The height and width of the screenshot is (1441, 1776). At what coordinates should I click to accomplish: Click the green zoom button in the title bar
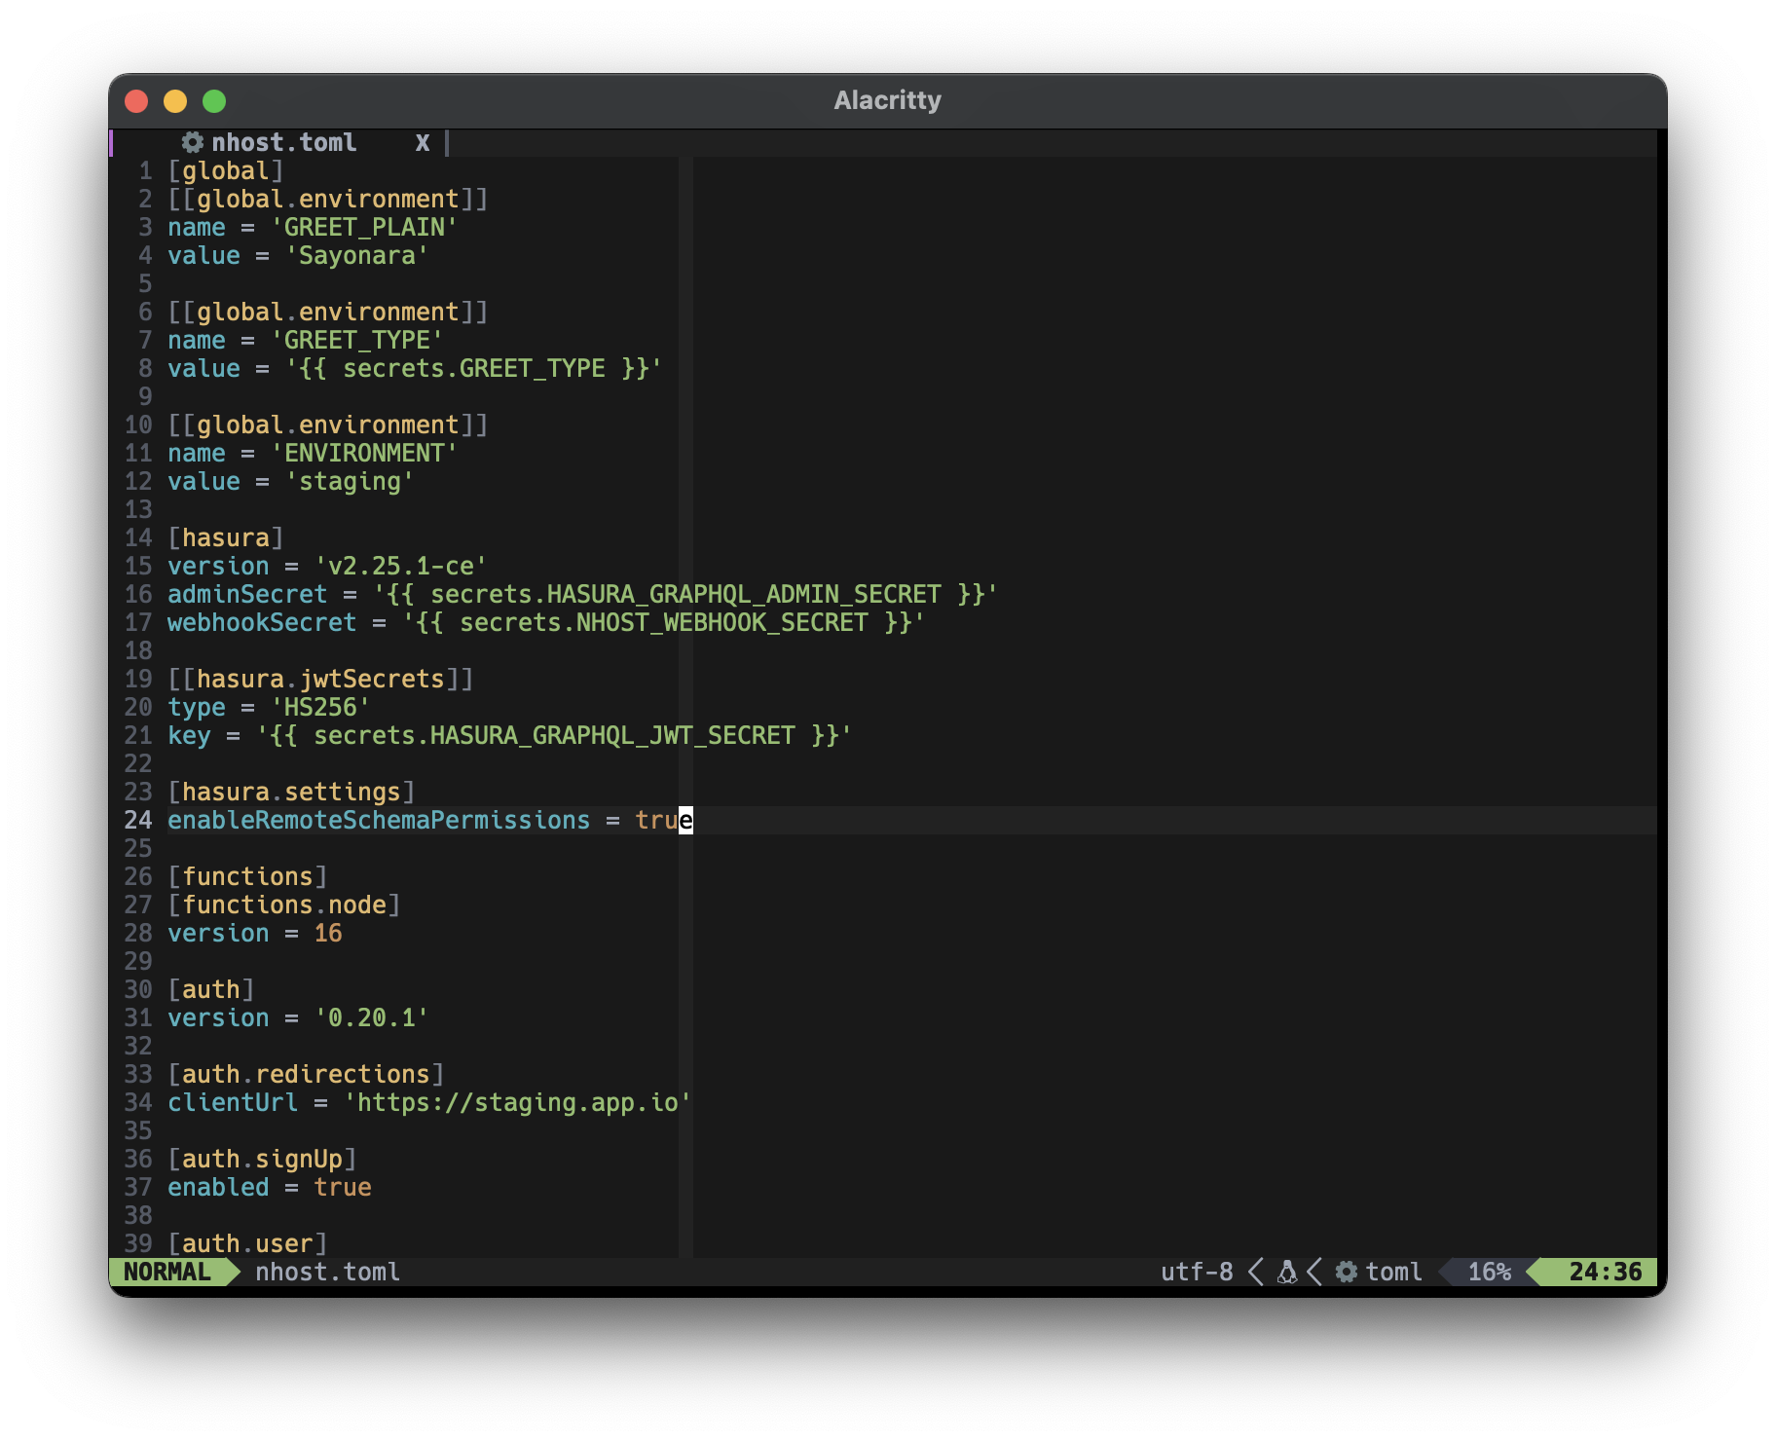(214, 101)
